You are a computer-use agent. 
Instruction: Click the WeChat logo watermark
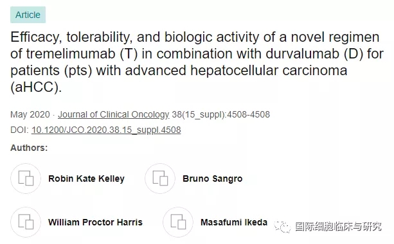pyautogui.click(x=282, y=227)
